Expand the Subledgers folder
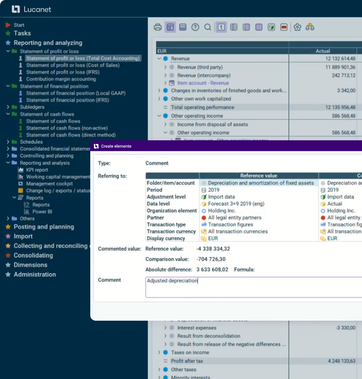Image resolution: width=362 pixels, height=379 pixels. point(8,107)
